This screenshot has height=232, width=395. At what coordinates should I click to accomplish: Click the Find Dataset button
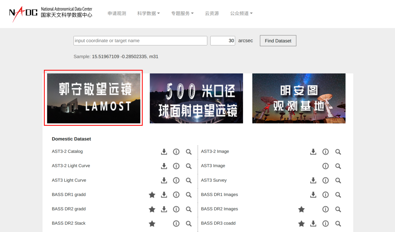[x=278, y=41]
